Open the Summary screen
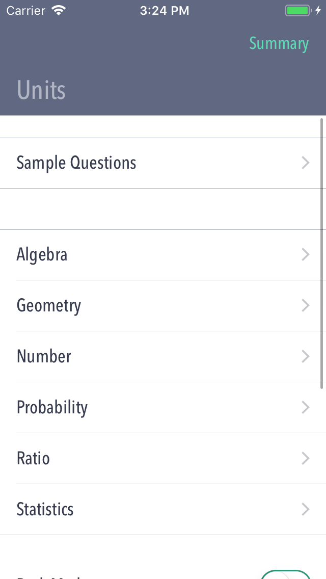The height and width of the screenshot is (579, 326). coord(279,44)
